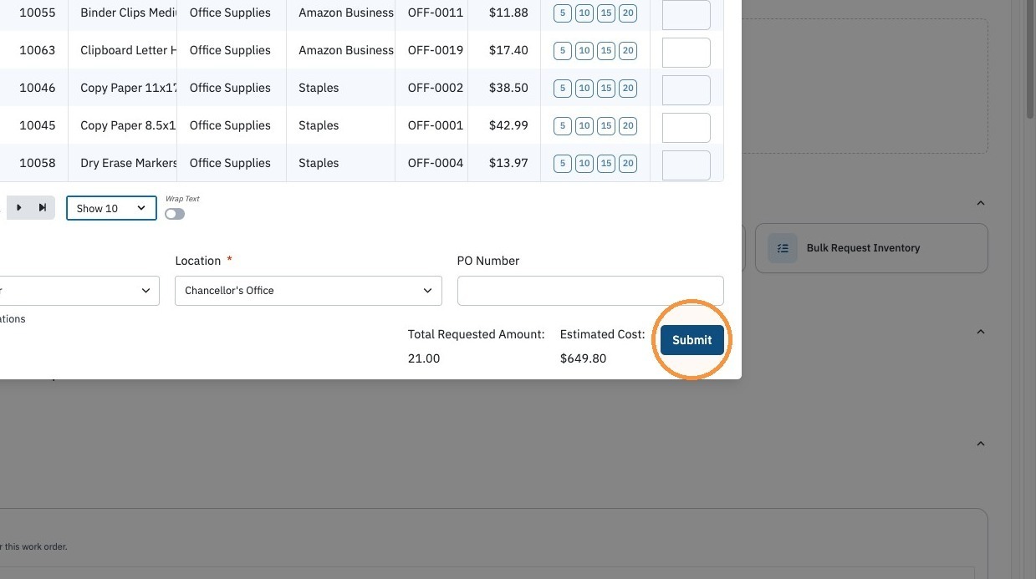Click the Dry Erase Markers item name
The height and width of the screenshot is (579, 1036).
[x=129, y=163]
